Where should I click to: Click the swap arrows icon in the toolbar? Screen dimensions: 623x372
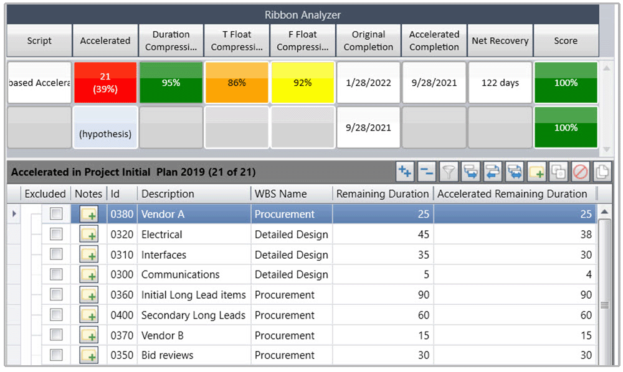click(x=514, y=172)
